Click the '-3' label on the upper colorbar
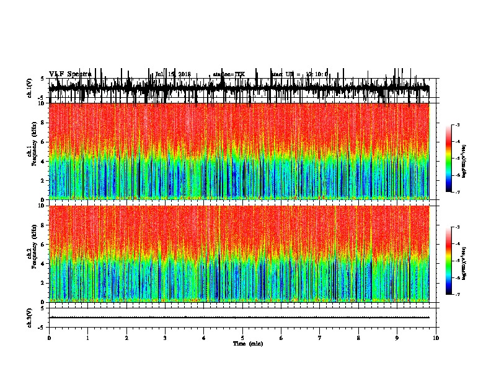 458,124
